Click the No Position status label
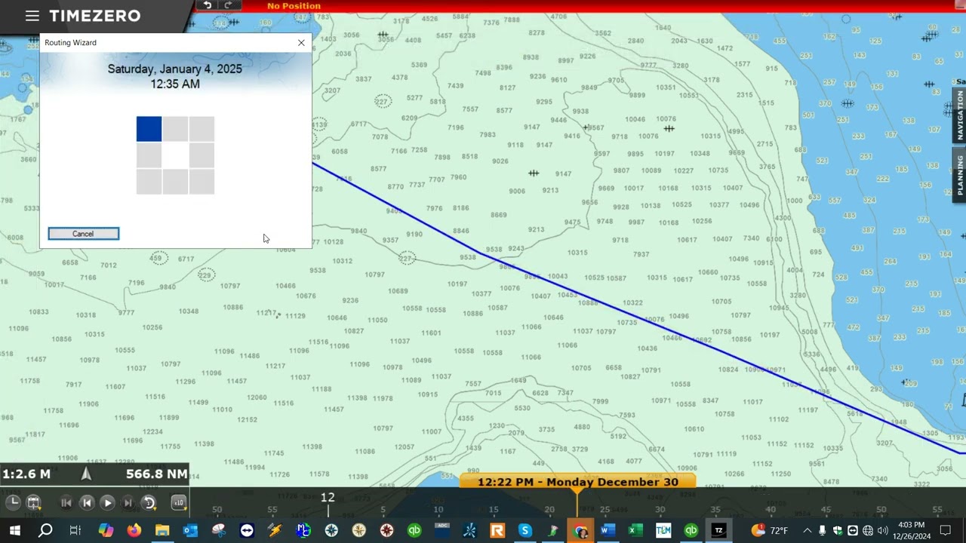966x543 pixels. tap(294, 6)
